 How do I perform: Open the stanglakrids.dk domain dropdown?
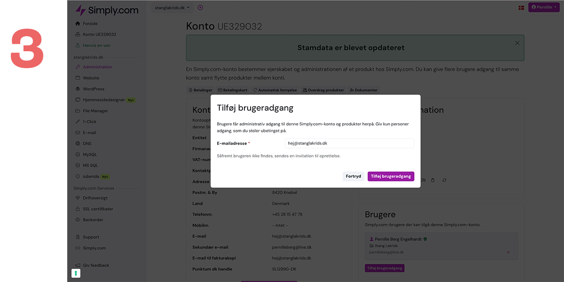pos(172,8)
